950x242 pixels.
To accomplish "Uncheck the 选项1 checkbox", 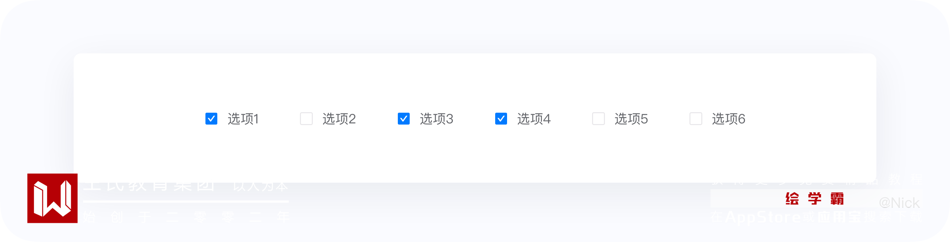I will click(211, 119).
